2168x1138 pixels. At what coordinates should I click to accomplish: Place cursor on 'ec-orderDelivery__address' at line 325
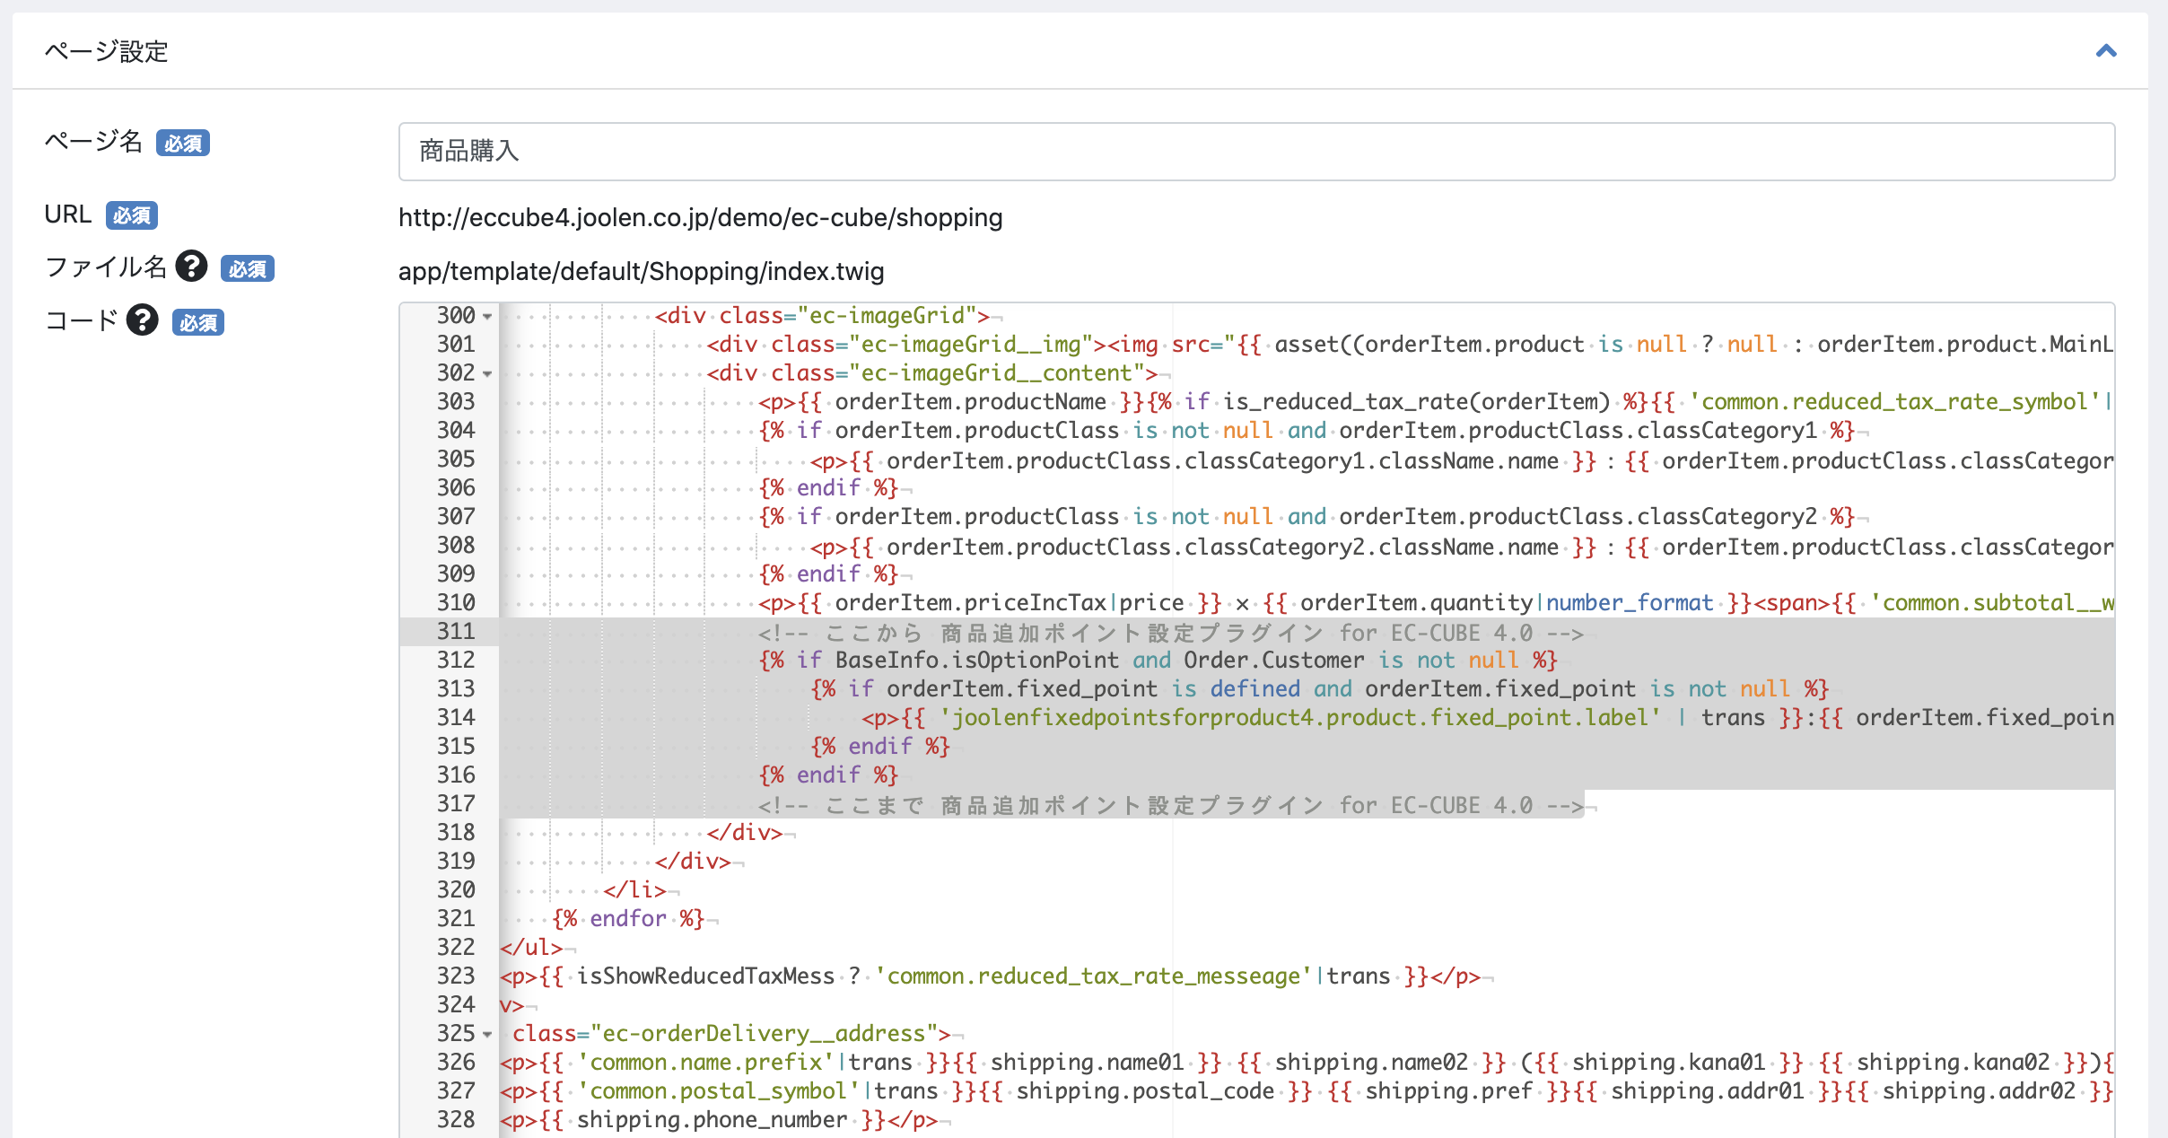[x=765, y=1034]
